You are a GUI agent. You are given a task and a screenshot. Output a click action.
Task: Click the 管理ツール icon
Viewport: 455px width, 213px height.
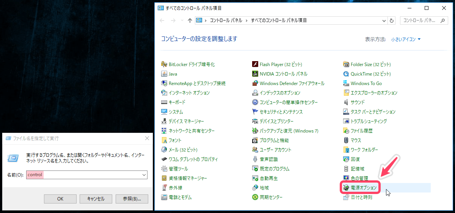164,169
